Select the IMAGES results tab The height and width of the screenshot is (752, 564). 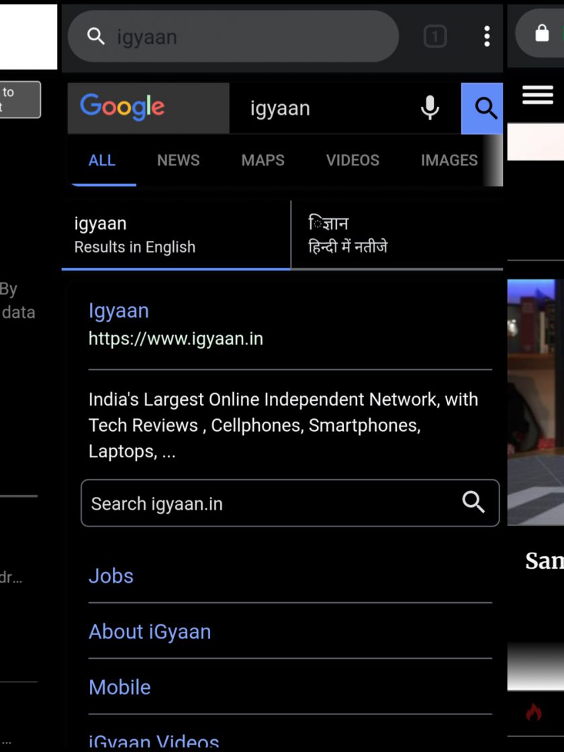point(449,160)
